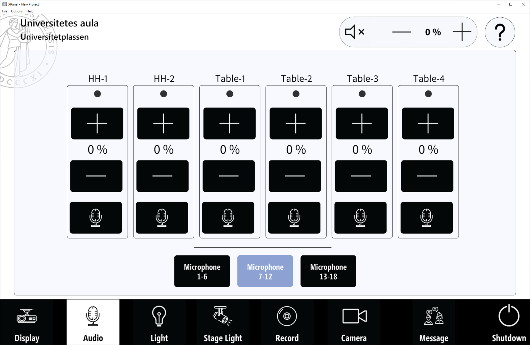Click the Table-2 status indicator dot
Screen dimensions: 530x345
[296, 94]
